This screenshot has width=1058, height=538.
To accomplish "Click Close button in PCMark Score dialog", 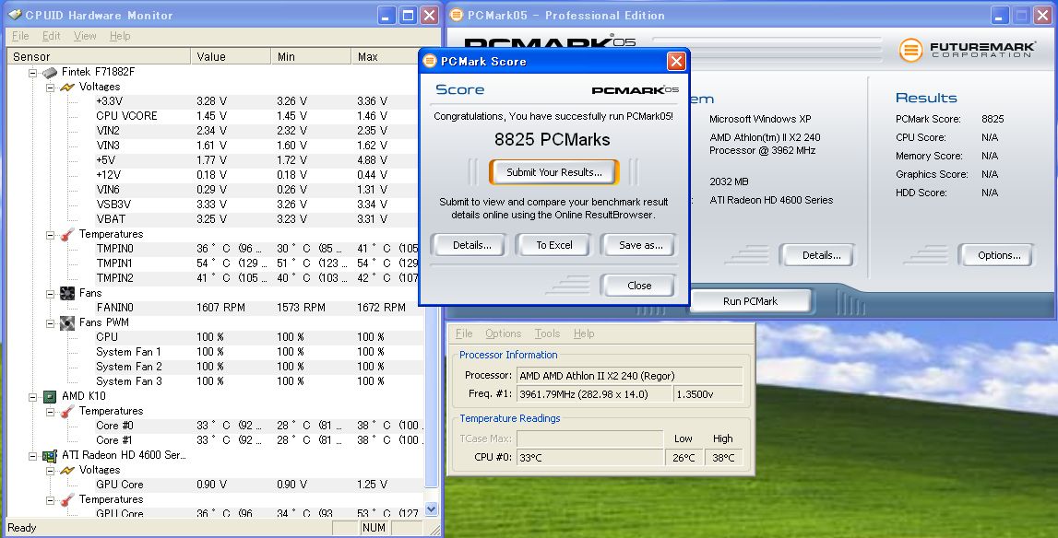I will (x=639, y=286).
